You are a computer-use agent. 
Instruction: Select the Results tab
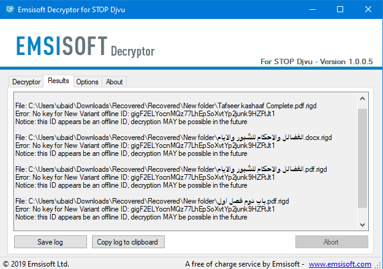pyautogui.click(x=58, y=81)
